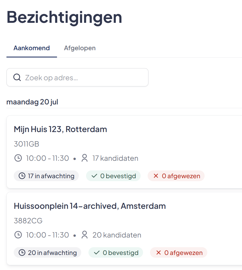Select the 17 in afwachting badge
Screen dimensions: 242x270
46,176
